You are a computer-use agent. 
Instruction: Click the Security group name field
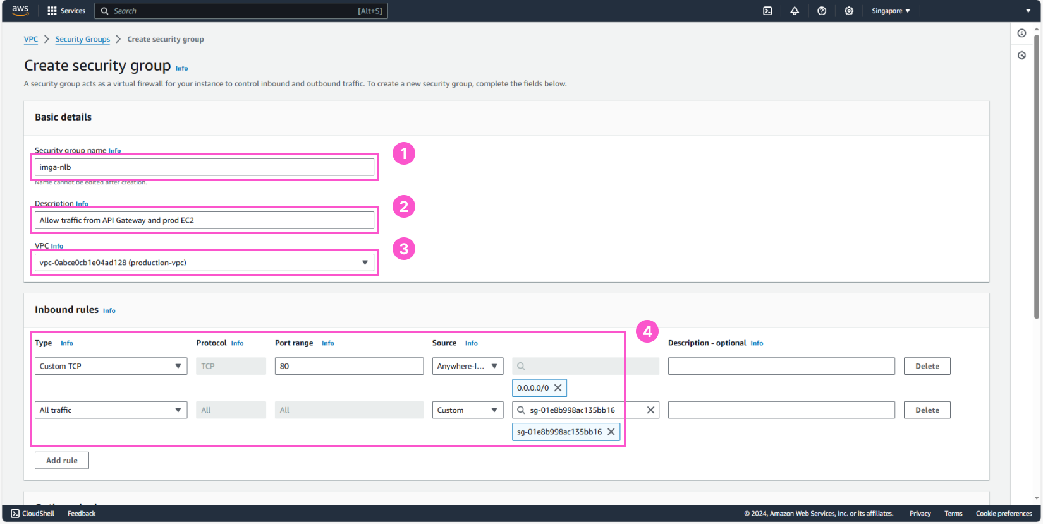point(204,167)
